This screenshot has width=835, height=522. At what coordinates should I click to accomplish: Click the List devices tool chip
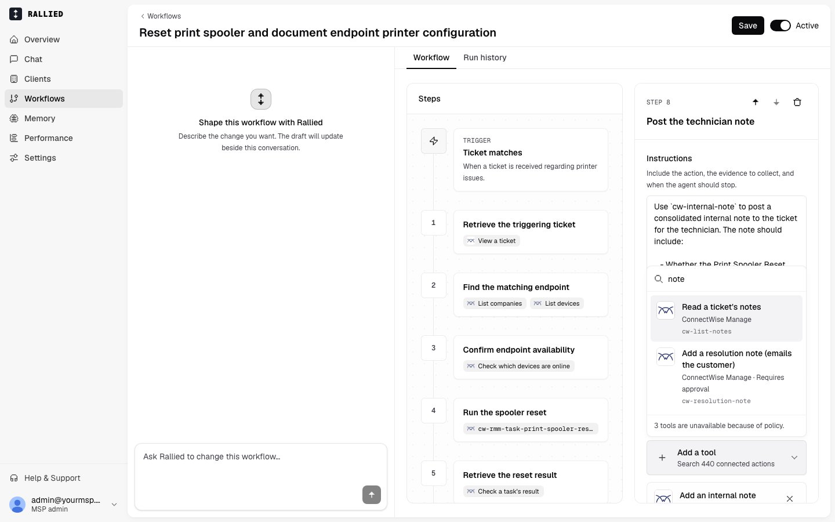pyautogui.click(x=557, y=303)
